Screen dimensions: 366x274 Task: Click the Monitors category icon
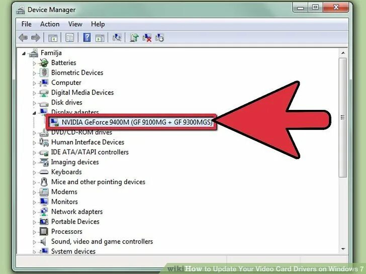pos(44,202)
